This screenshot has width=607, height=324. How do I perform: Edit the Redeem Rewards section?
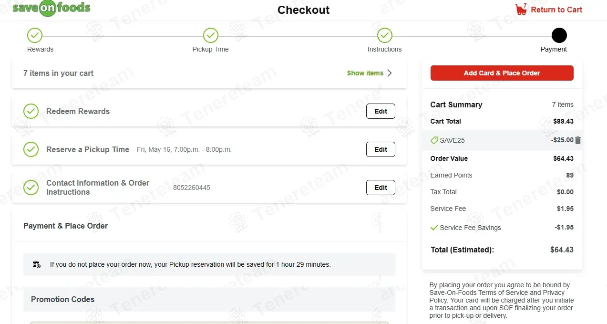pos(381,111)
